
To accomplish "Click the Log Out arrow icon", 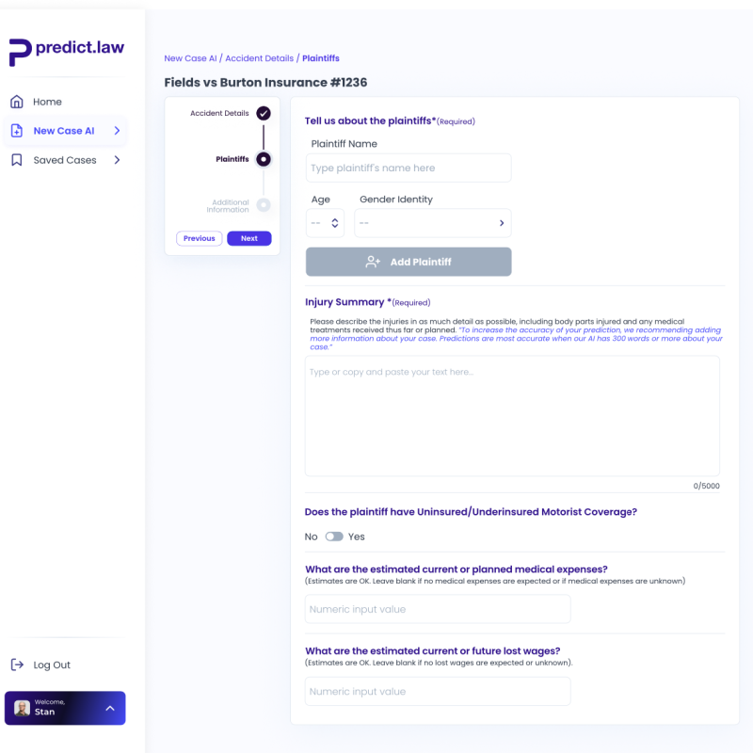I will point(17,665).
